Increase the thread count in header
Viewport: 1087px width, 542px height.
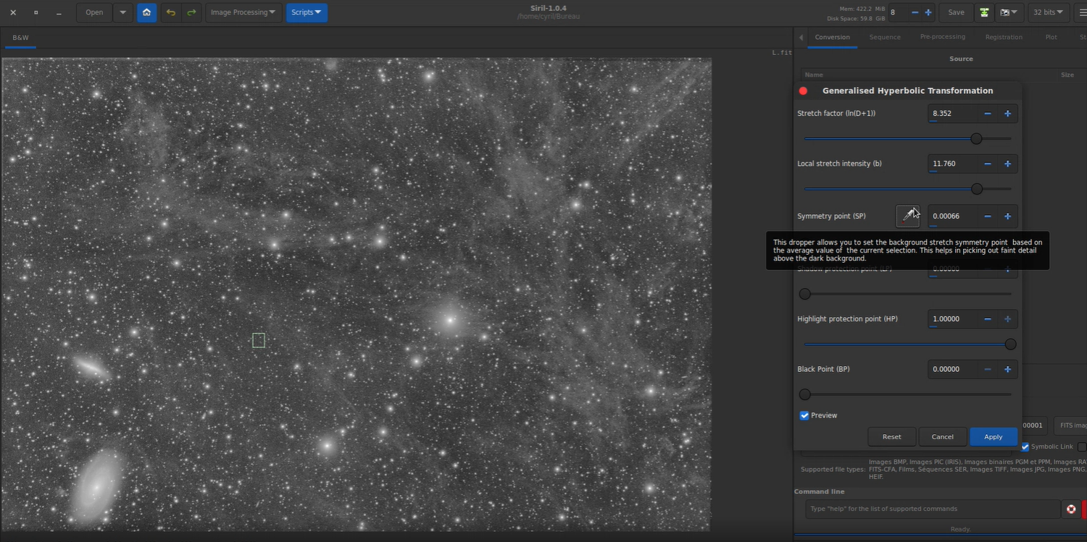pyautogui.click(x=928, y=12)
